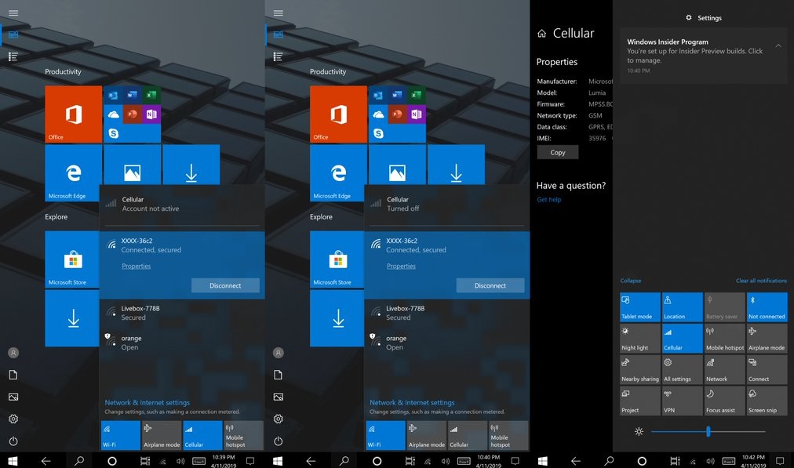Select the open 'orange' network in the middle screenshot
This screenshot has width=794, height=468.
[446, 343]
